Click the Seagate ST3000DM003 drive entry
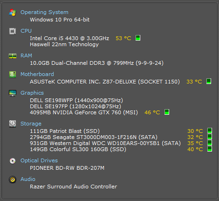 [94, 137]
